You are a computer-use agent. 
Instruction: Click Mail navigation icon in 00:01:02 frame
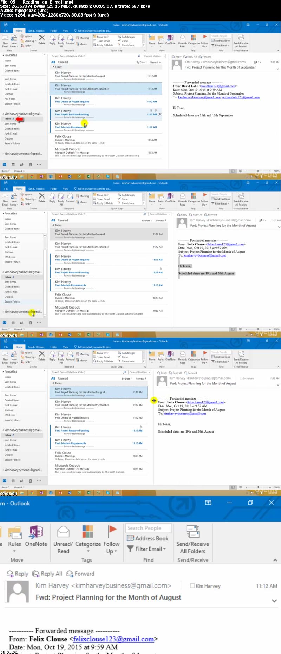[4, 164]
